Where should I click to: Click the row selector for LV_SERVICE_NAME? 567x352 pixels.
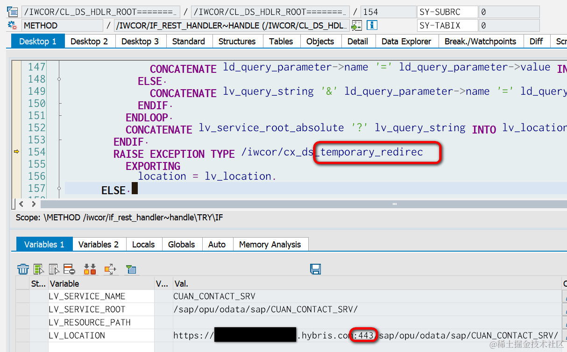(x=22, y=296)
